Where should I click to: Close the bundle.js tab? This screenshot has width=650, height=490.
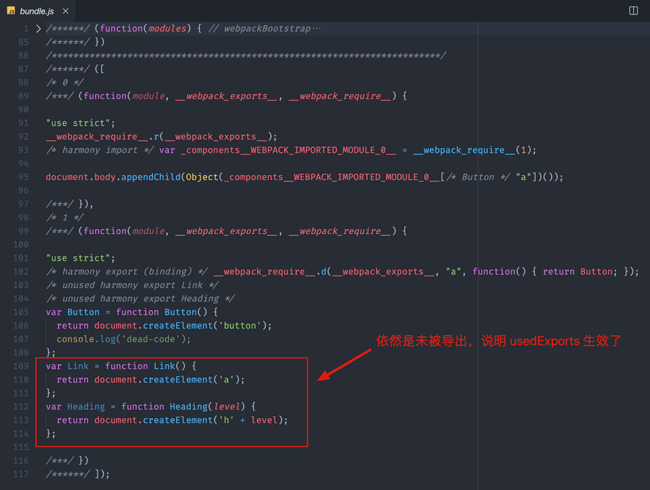(x=65, y=11)
